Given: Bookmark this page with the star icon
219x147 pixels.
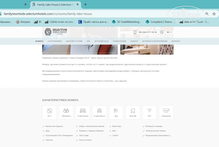Looking at the screenshot, I should 214,14.
